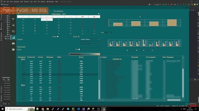Open the user account icon in toolbar

click(150, 4)
